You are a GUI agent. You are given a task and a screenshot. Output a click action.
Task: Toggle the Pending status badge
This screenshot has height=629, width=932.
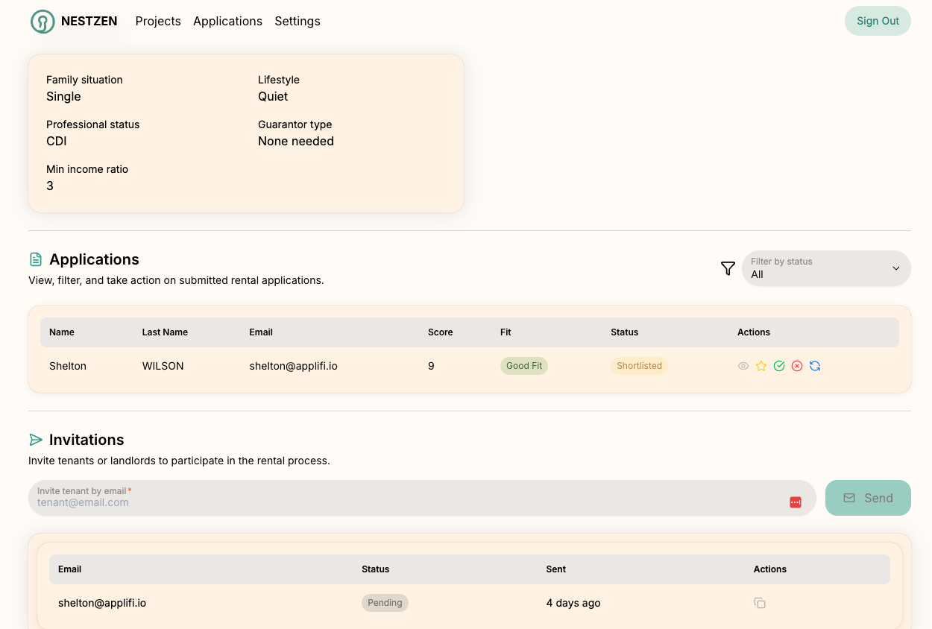click(x=385, y=603)
